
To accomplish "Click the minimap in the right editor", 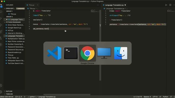I will click(171, 11).
